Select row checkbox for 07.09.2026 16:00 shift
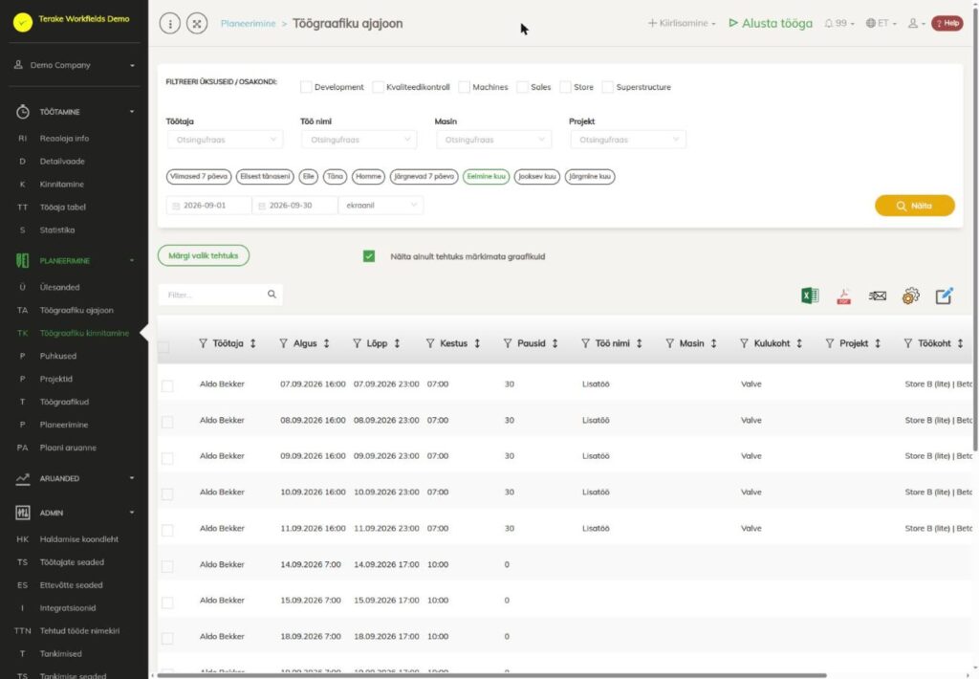The image size is (979, 679). [x=167, y=386]
